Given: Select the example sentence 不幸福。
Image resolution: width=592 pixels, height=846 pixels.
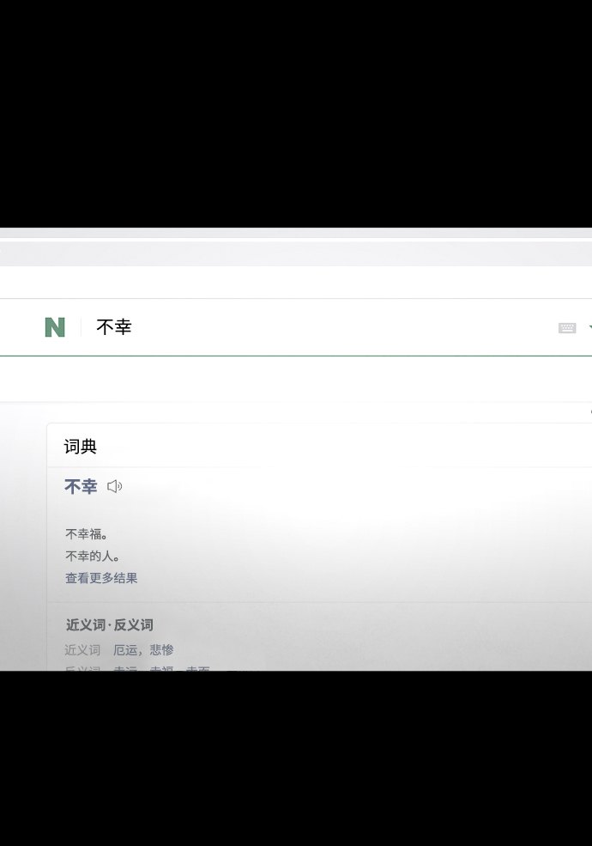Looking at the screenshot, I should click(87, 534).
